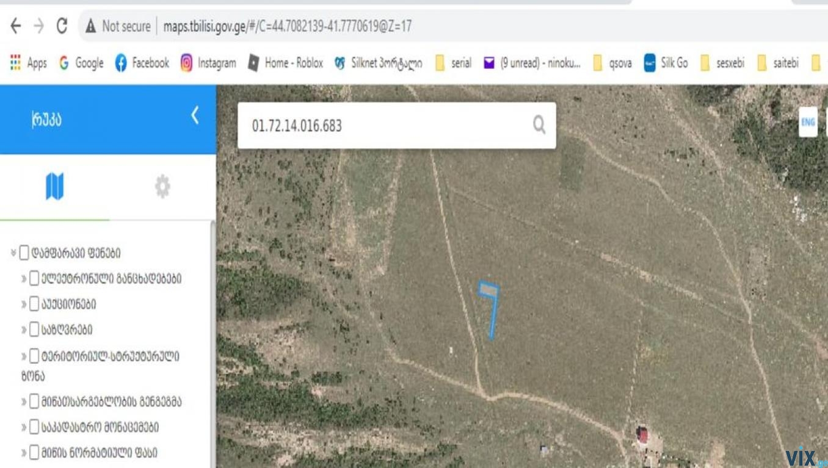Toggle the საზღვრები layer checkbox
Screen dimensions: 828x468
34,329
